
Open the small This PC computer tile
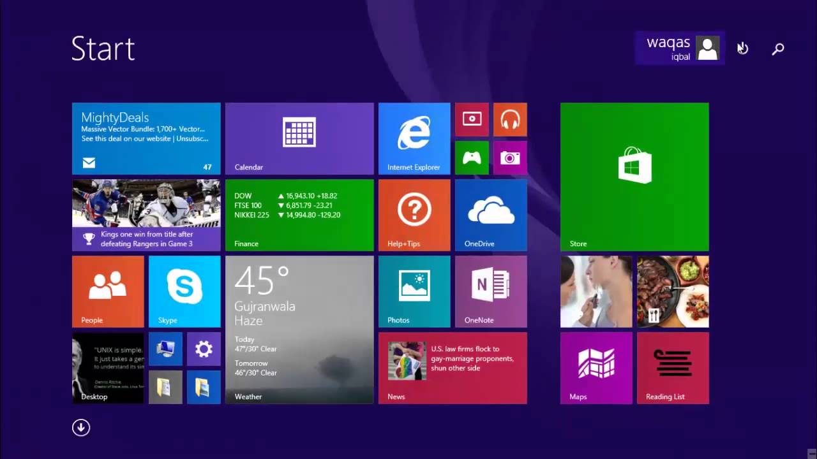tap(165, 349)
